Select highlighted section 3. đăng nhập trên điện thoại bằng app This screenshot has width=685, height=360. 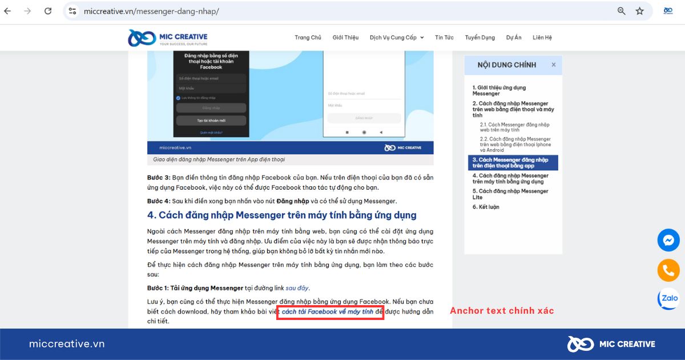513,163
